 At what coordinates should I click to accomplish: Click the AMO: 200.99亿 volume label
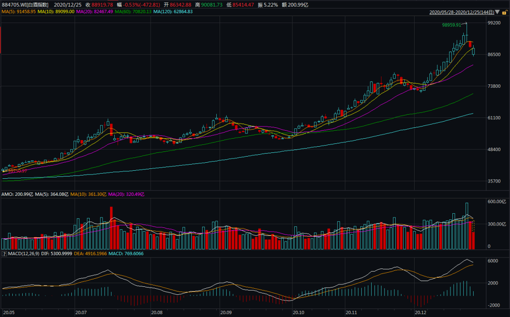(17, 194)
